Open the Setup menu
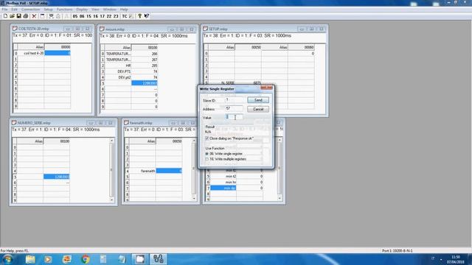 [48, 10]
